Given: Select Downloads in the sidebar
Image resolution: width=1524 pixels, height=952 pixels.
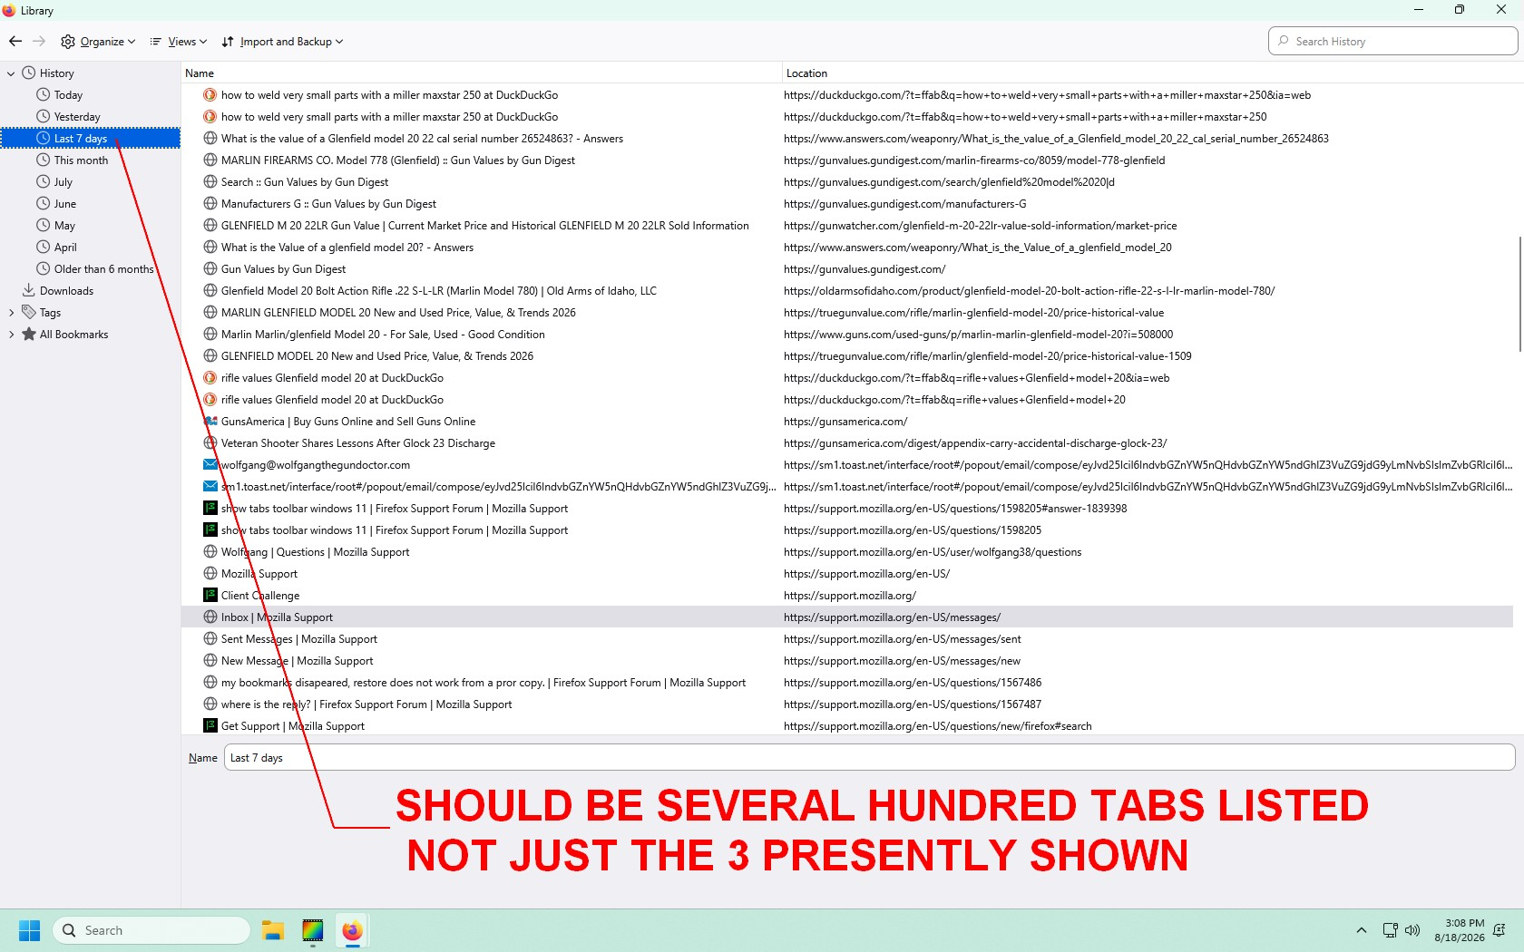Looking at the screenshot, I should coord(66,291).
